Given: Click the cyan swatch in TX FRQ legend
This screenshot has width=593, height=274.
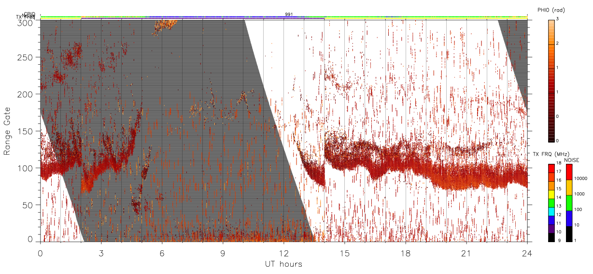Looking at the screenshot, I should coord(551,212).
